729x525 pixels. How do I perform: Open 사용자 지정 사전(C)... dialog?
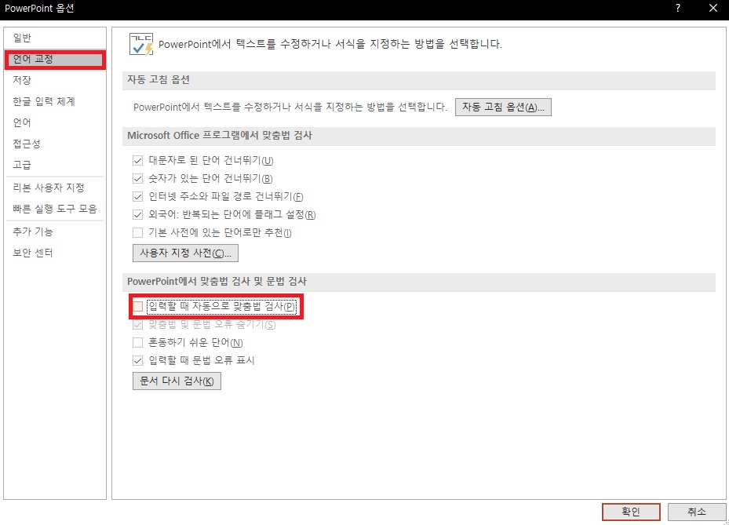(x=185, y=253)
